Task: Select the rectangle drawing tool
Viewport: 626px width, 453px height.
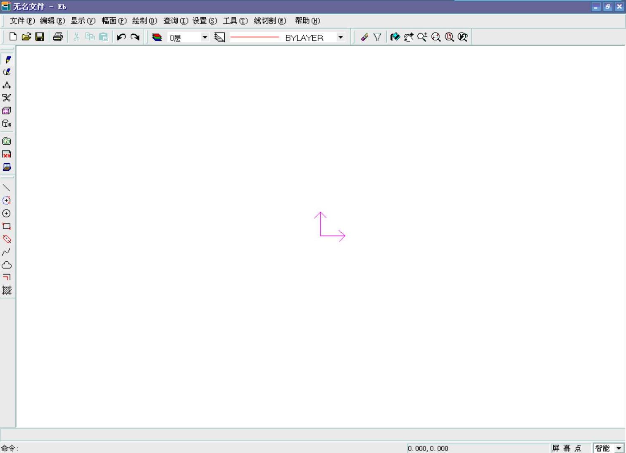Action: click(x=7, y=226)
